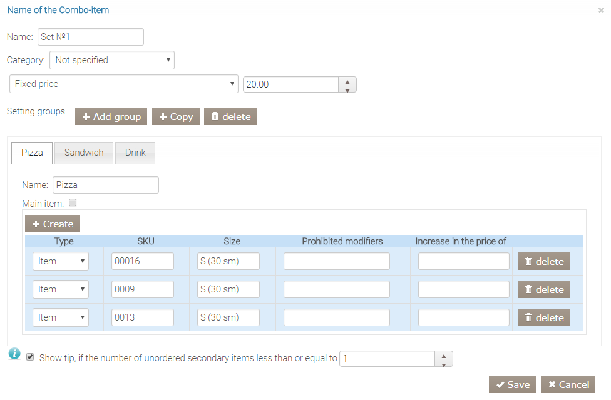Save the combo-item settings
Viewport: 611px width, 400px height.
coord(512,384)
